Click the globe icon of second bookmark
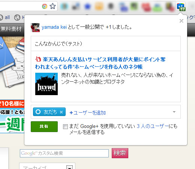This screenshot has width=195, height=169. (17, 18)
